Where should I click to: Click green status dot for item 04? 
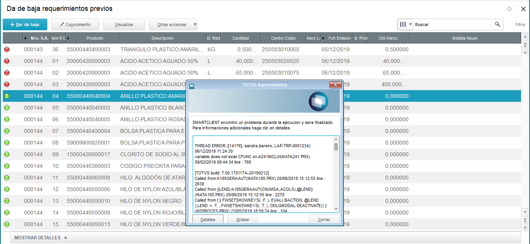point(7,96)
